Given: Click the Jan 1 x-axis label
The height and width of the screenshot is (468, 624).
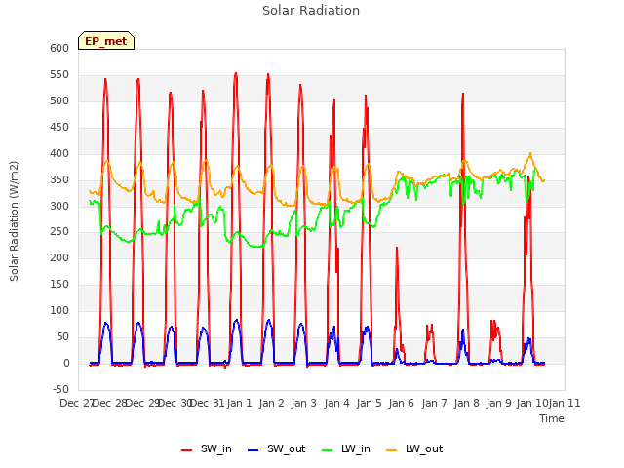Looking at the screenshot, I should pyautogui.click(x=240, y=403).
